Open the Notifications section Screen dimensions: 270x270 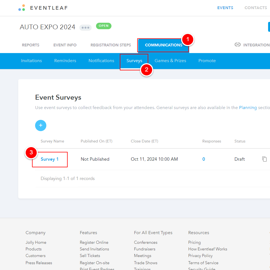tap(101, 60)
